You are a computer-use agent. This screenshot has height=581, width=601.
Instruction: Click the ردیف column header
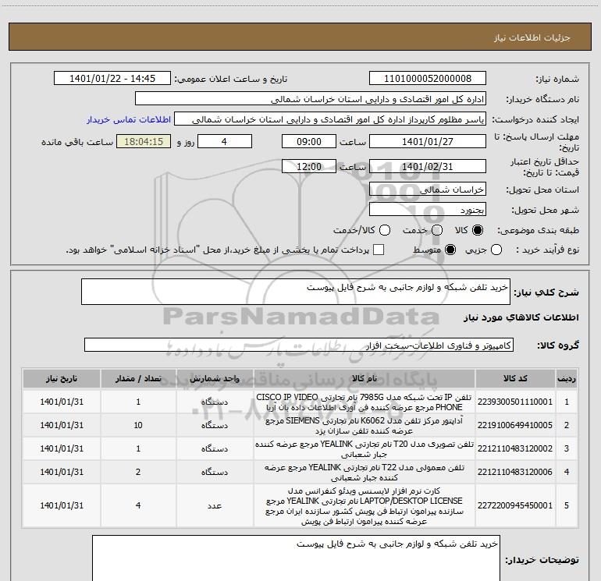[x=567, y=379]
